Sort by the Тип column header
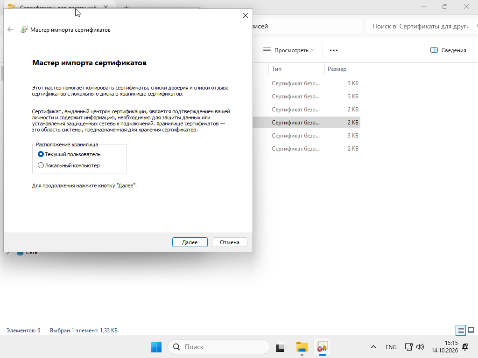 pyautogui.click(x=296, y=69)
